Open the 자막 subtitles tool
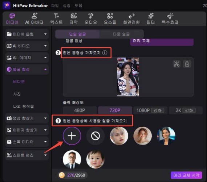This screenshot has height=182, width=207. point(74,19)
